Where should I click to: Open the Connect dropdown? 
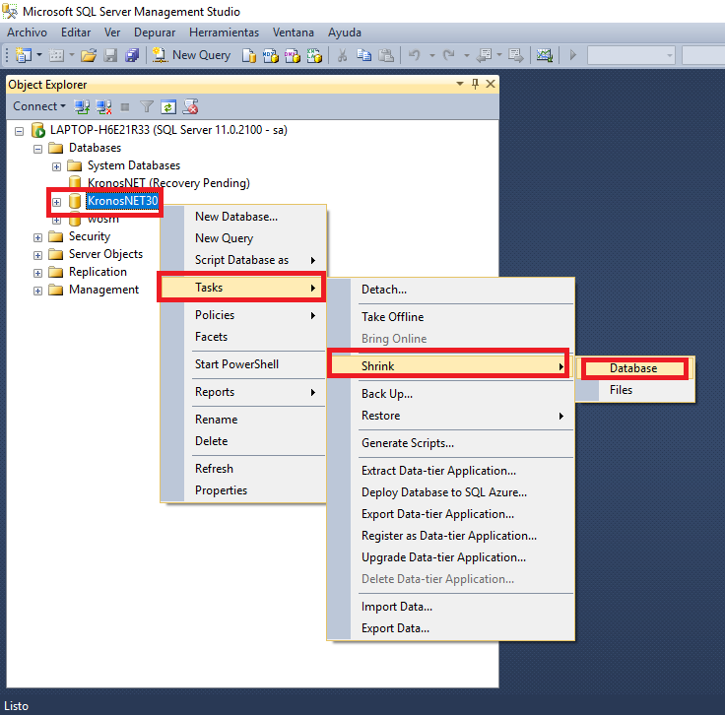coord(39,106)
